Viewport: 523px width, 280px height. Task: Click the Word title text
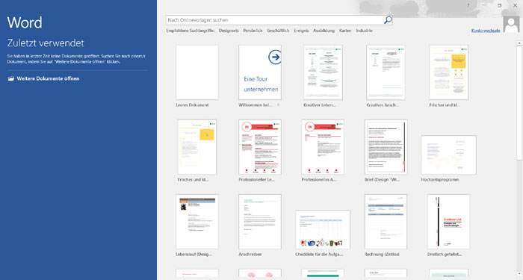point(25,22)
